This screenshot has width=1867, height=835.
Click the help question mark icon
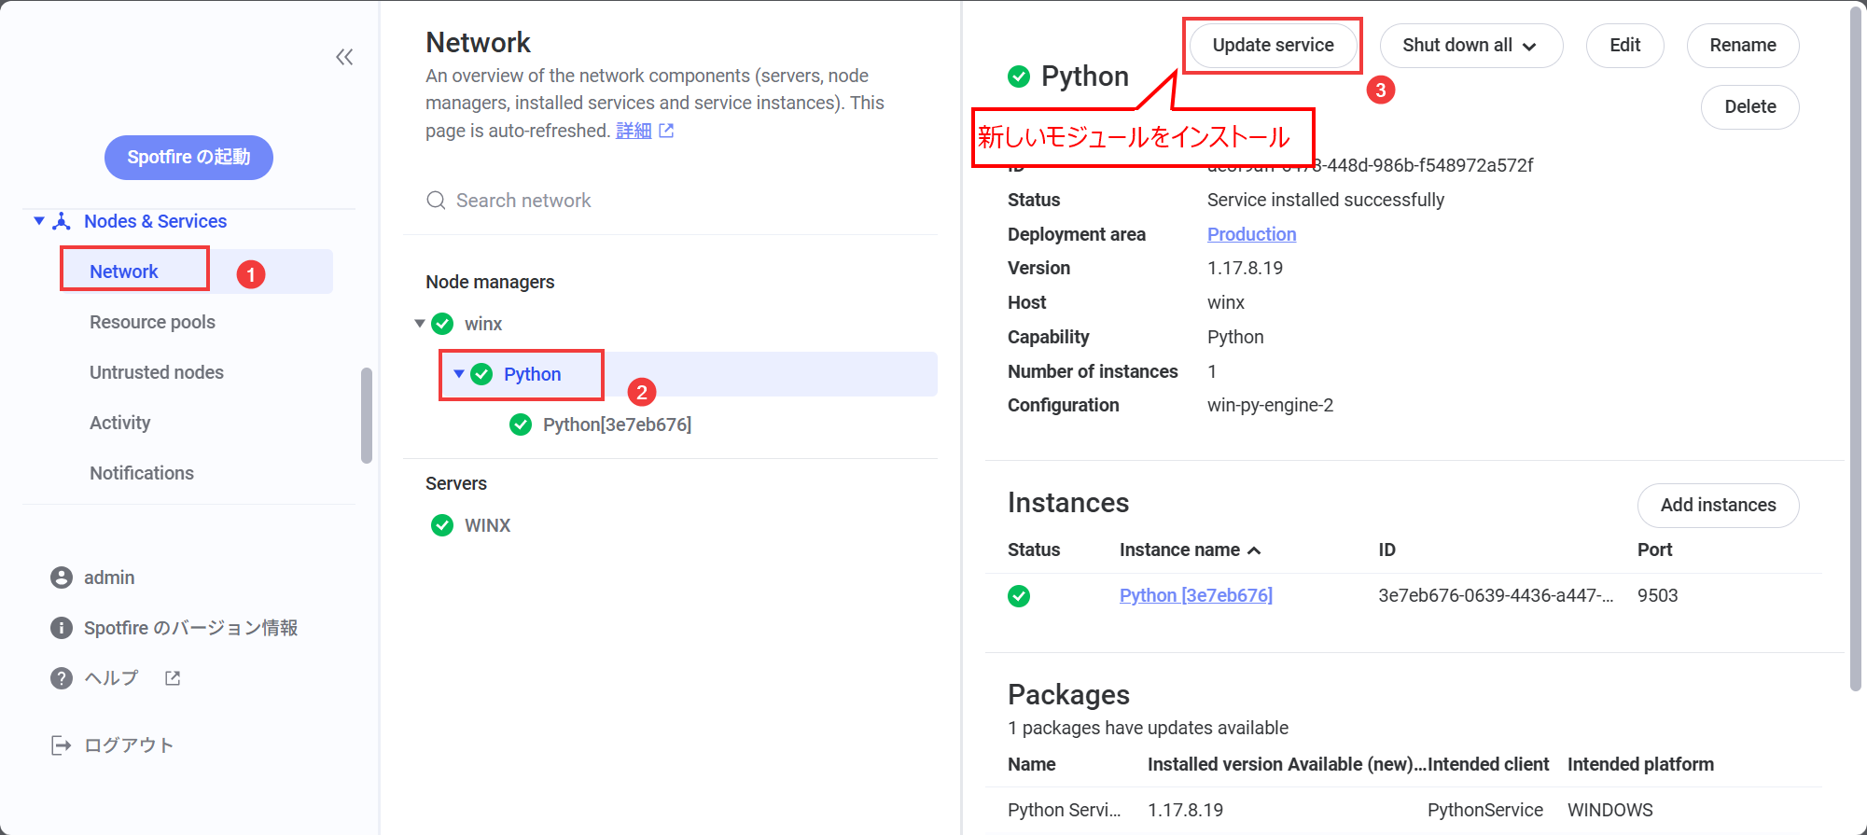click(x=62, y=678)
